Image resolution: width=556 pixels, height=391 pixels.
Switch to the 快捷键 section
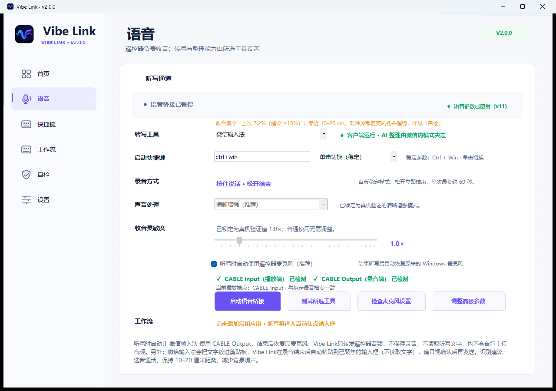pos(54,124)
